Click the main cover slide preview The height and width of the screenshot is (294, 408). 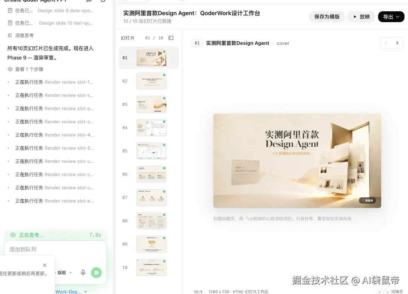pyautogui.click(x=297, y=161)
